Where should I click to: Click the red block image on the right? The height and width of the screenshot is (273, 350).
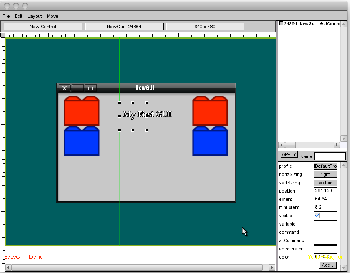[210, 111]
